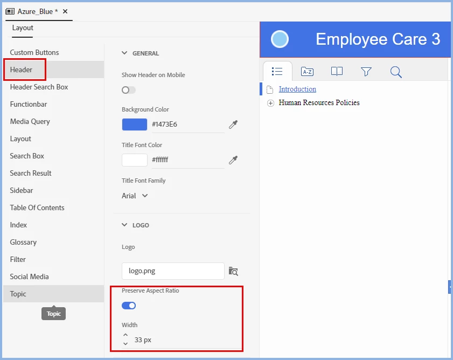Toggle Show Header on Mobile switch
453x360 pixels.
[129, 90]
